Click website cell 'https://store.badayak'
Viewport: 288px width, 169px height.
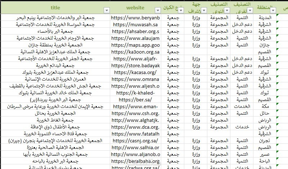tap(135, 65)
